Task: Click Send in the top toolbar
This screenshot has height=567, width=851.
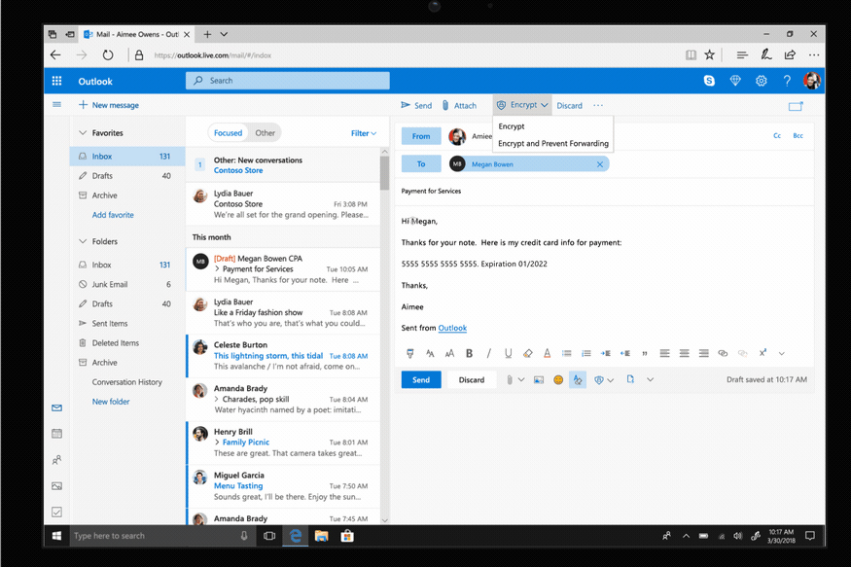Action: [x=416, y=105]
